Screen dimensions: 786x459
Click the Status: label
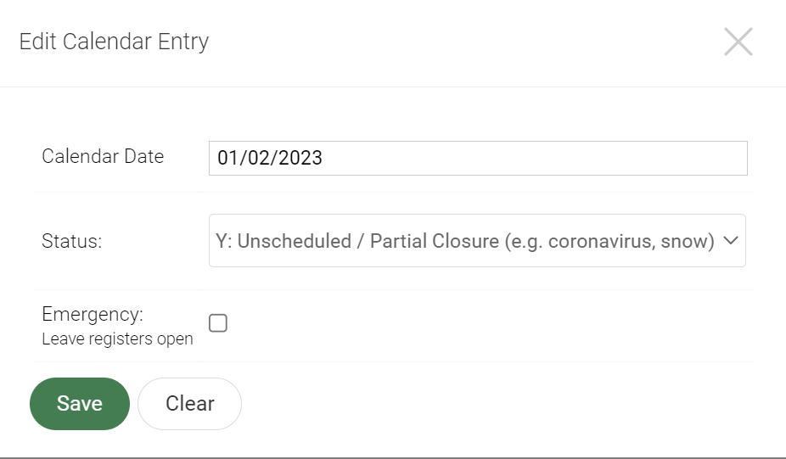[71, 241]
